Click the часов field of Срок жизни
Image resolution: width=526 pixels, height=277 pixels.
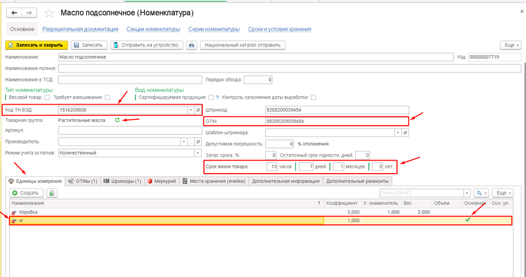pos(272,166)
